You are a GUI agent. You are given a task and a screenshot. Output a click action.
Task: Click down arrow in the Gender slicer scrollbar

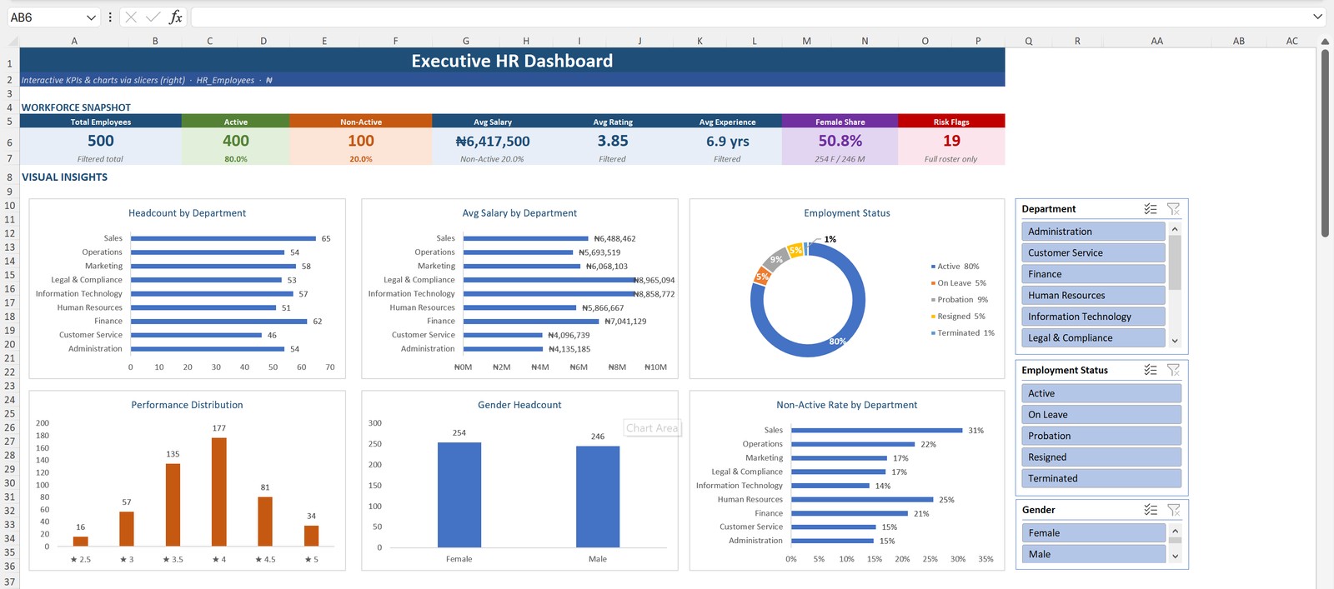pos(1175,556)
